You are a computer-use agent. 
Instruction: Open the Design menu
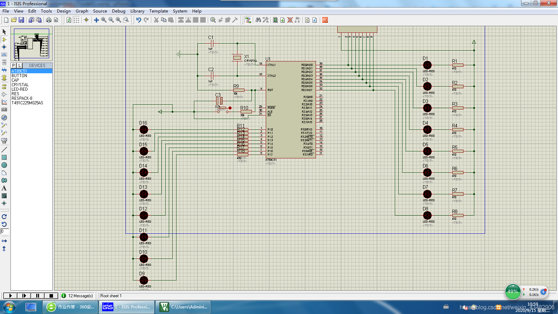[64, 11]
